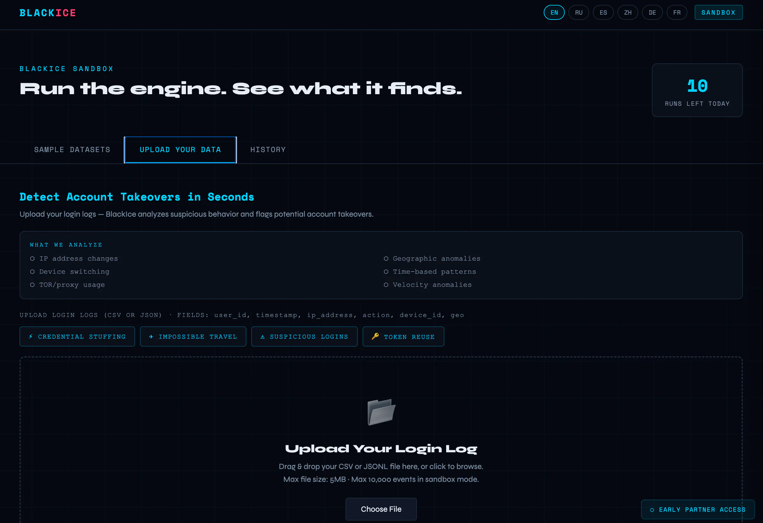Click the BlackIce logo
The image size is (763, 523).
pos(48,13)
